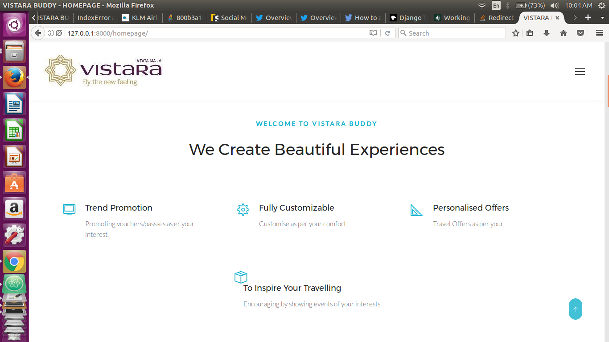Image resolution: width=609 pixels, height=342 pixels.
Task: Open the Ubuntu Dash search launcher
Action: (x=14, y=25)
